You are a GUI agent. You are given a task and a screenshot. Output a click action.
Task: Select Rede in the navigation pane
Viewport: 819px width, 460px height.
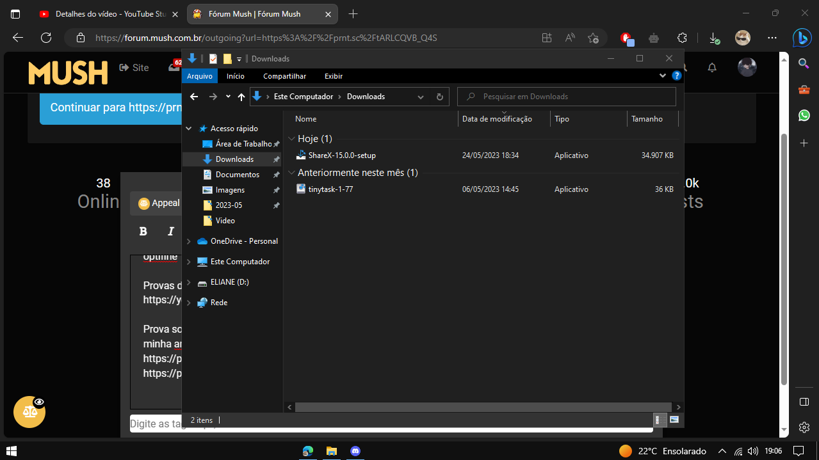pyautogui.click(x=218, y=303)
